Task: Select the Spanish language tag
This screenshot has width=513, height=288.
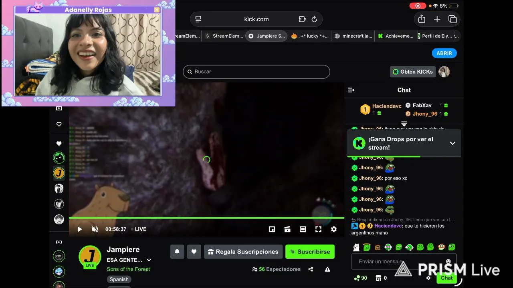Action: tap(119, 279)
